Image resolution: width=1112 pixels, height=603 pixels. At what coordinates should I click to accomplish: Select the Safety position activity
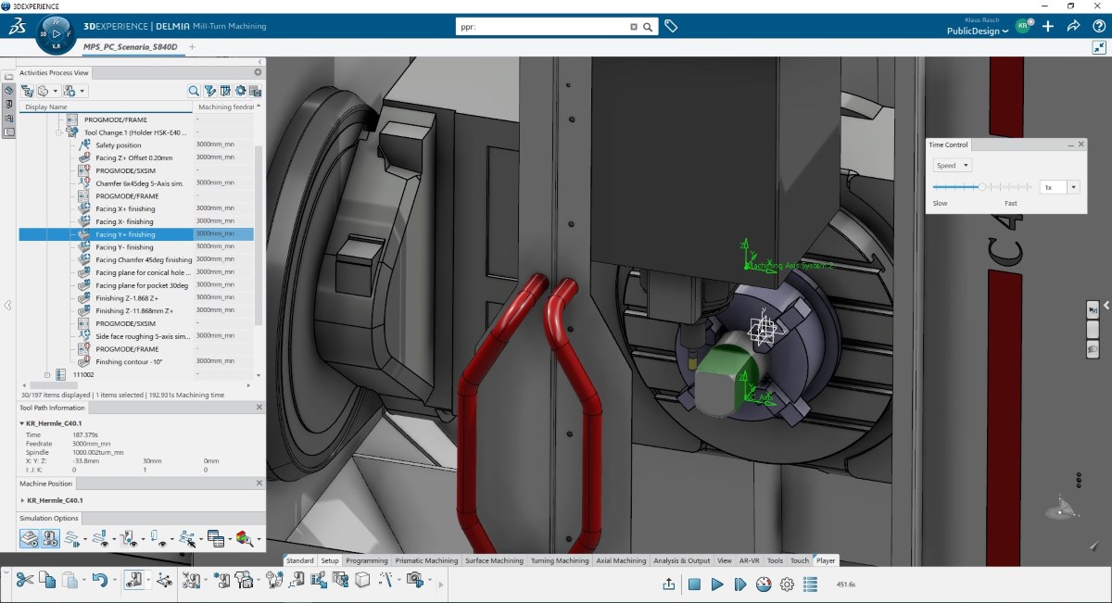tap(119, 144)
